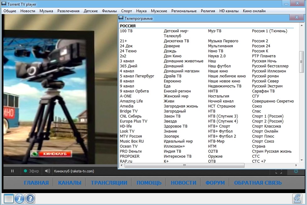Open the Религия menu

click(208, 11)
